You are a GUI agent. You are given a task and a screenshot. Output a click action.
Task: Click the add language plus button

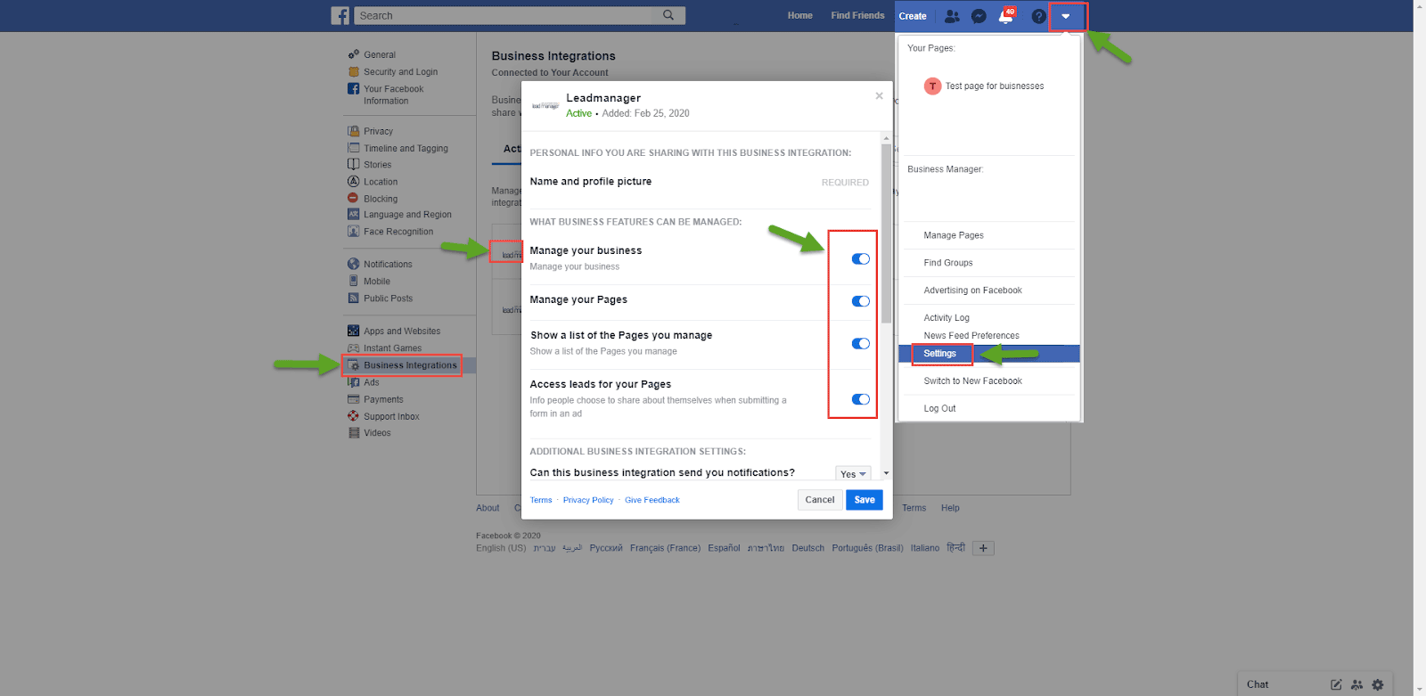pos(983,548)
